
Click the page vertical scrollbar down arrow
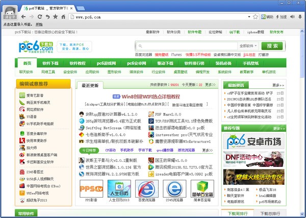coord(302,214)
